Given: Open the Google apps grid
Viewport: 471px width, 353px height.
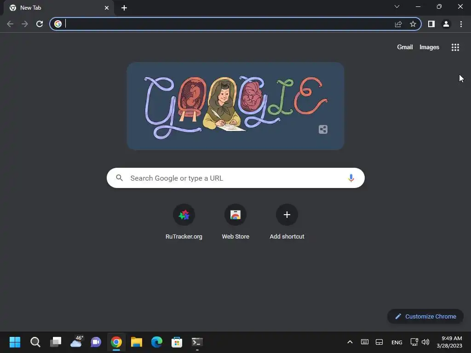Looking at the screenshot, I should 455,47.
